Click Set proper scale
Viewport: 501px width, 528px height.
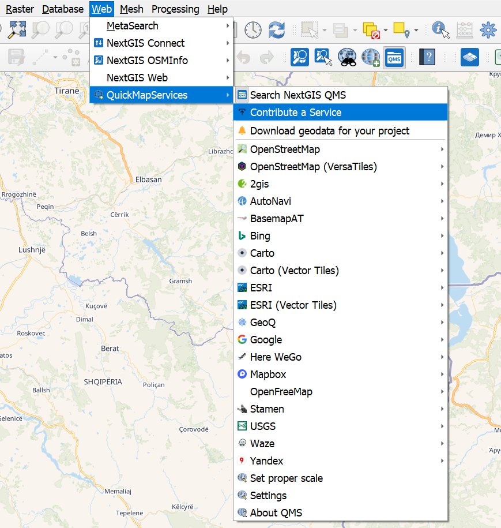(x=341, y=478)
